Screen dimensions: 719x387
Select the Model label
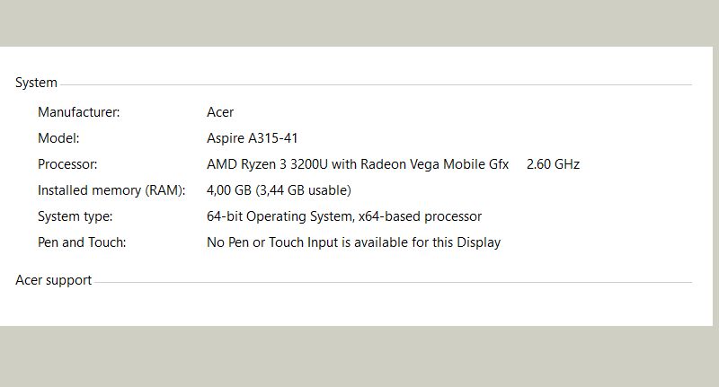pos(58,138)
